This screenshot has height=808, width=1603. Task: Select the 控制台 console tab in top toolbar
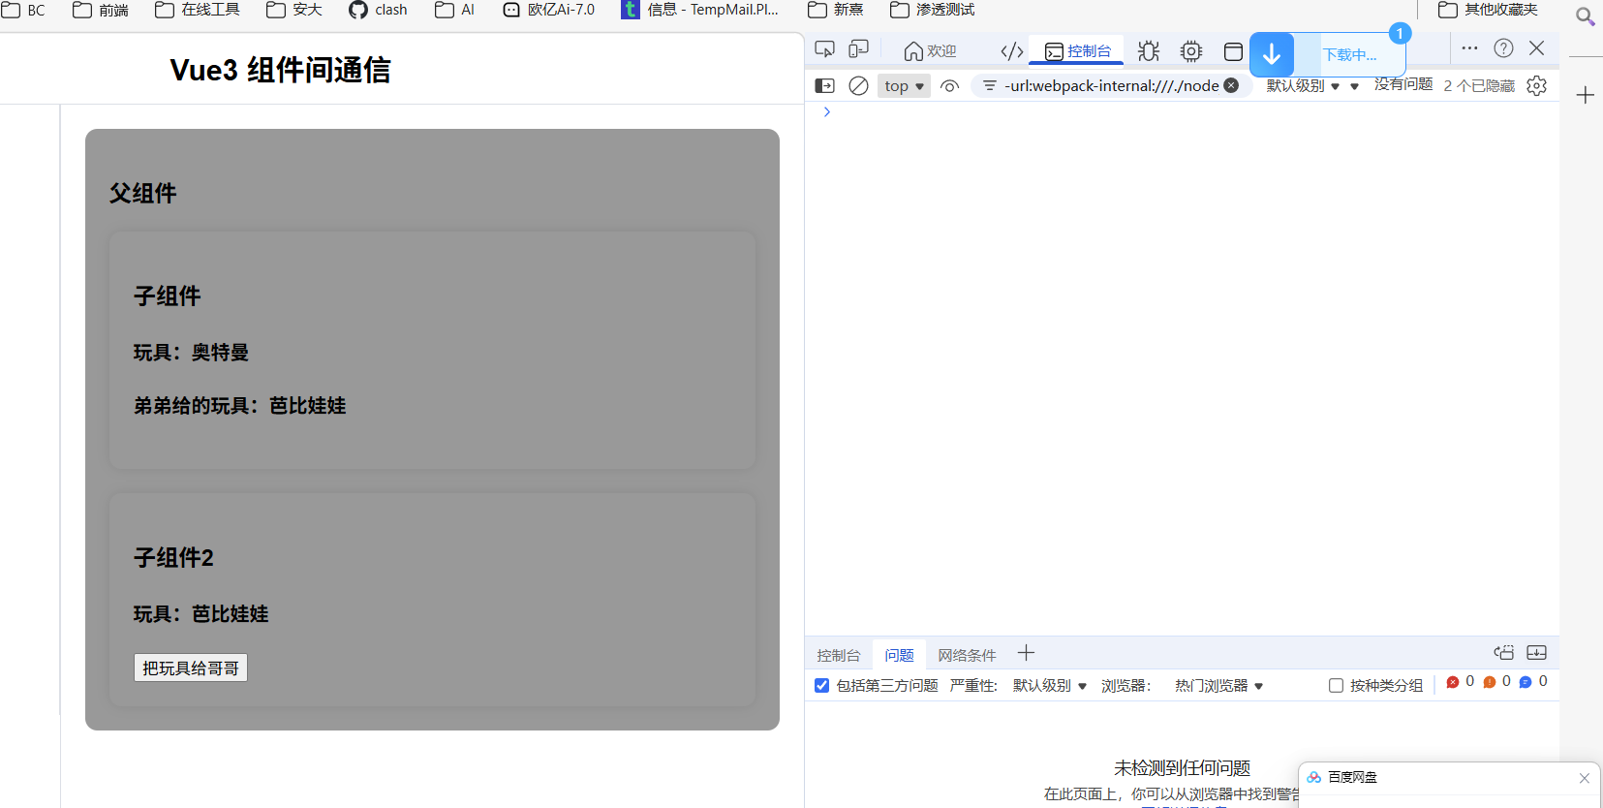click(1078, 51)
